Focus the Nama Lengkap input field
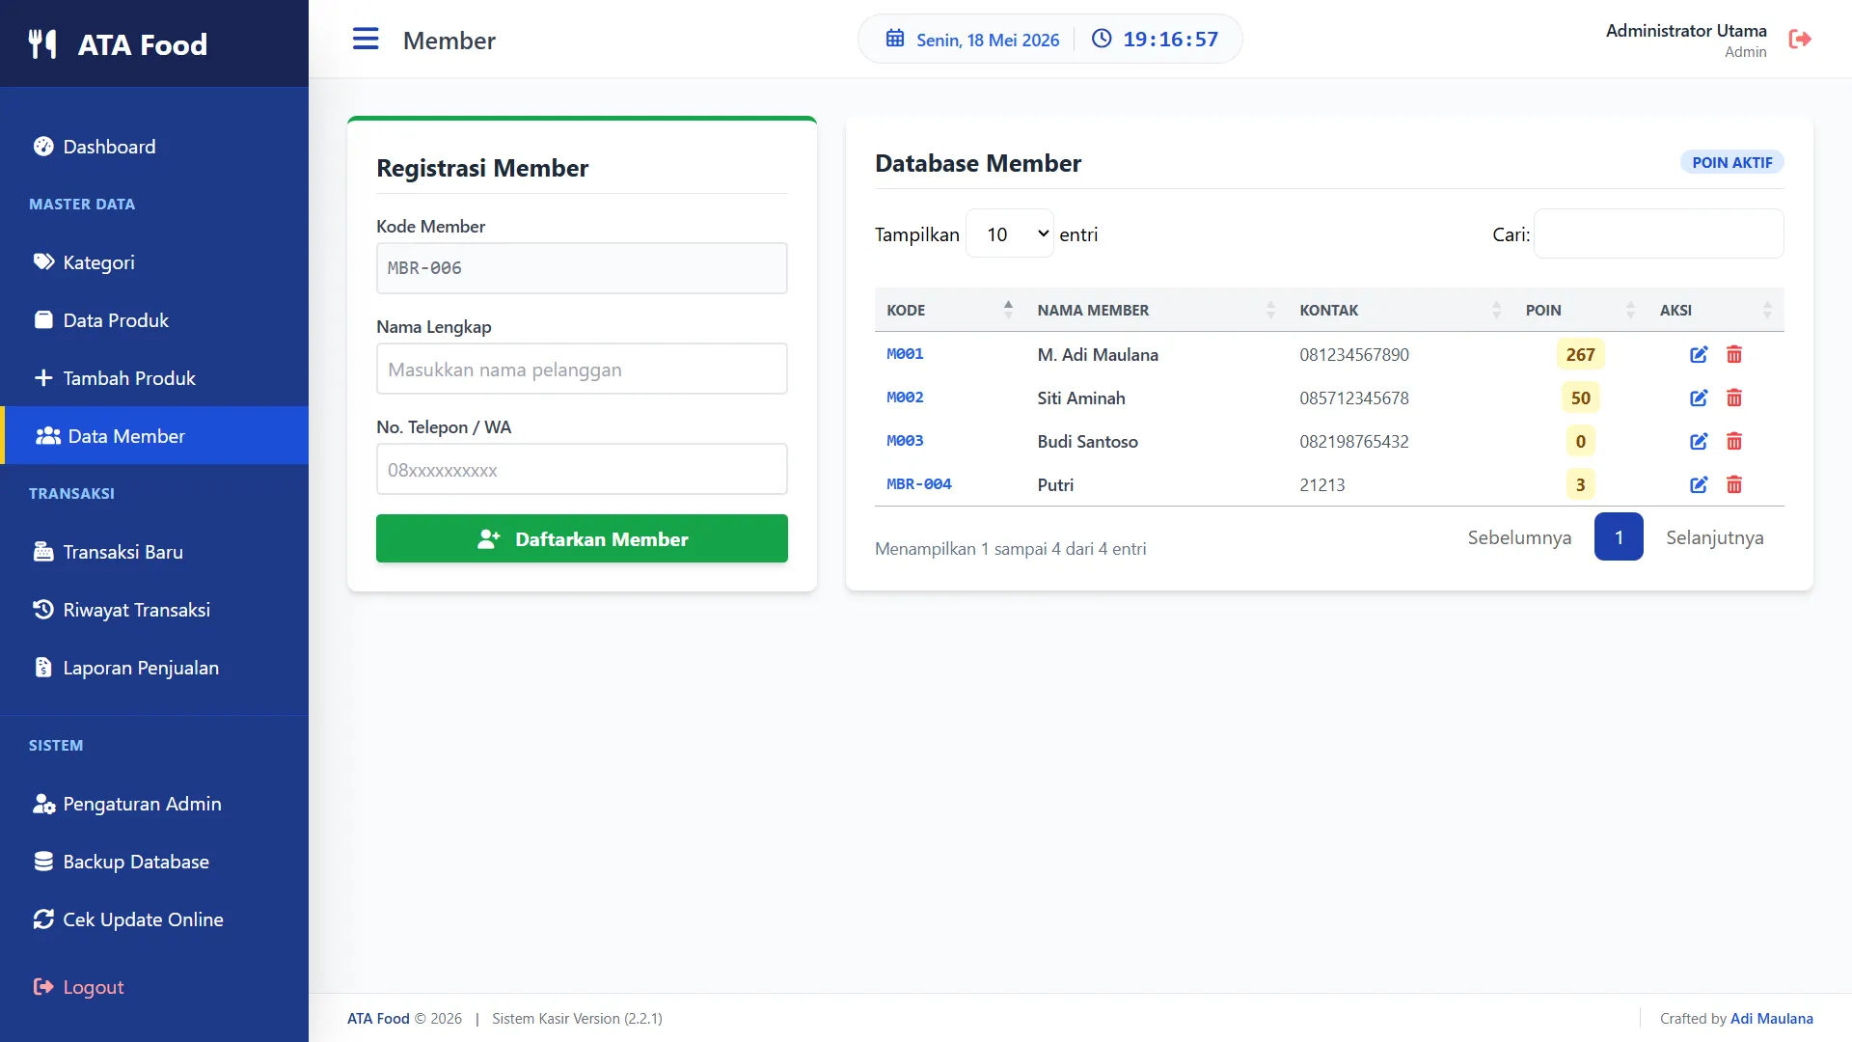 click(x=582, y=369)
